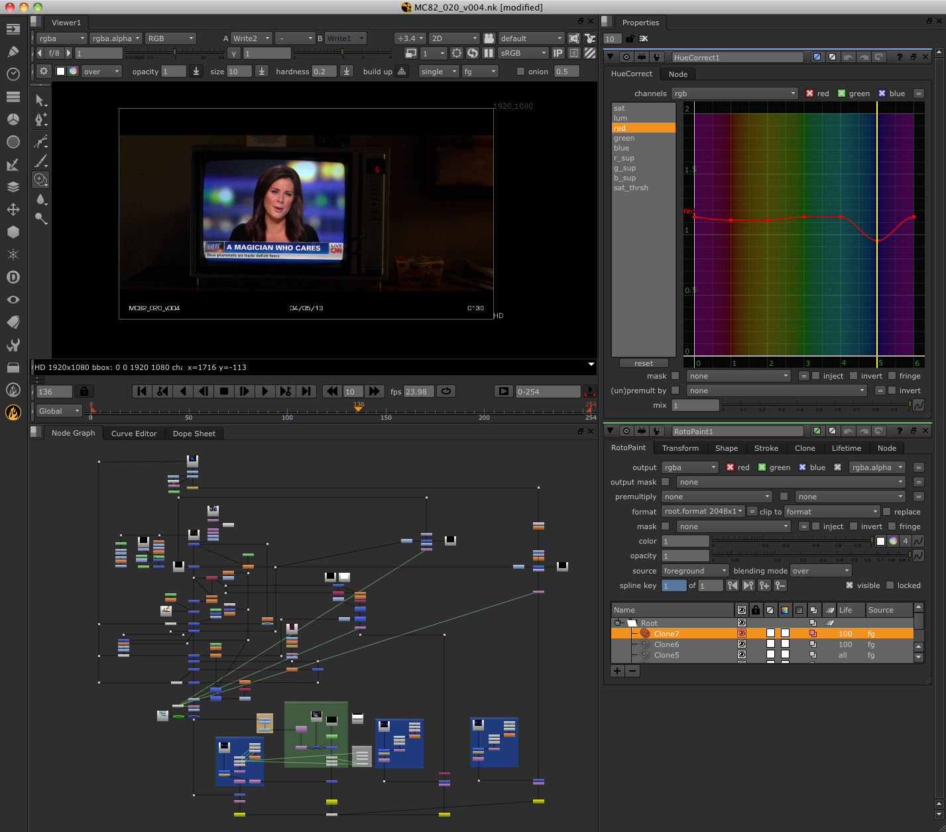Open HueCorrect Node tab

[x=678, y=74]
